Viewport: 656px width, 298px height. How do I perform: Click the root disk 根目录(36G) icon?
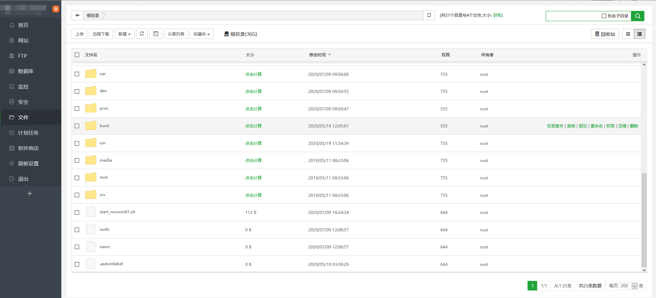click(226, 34)
